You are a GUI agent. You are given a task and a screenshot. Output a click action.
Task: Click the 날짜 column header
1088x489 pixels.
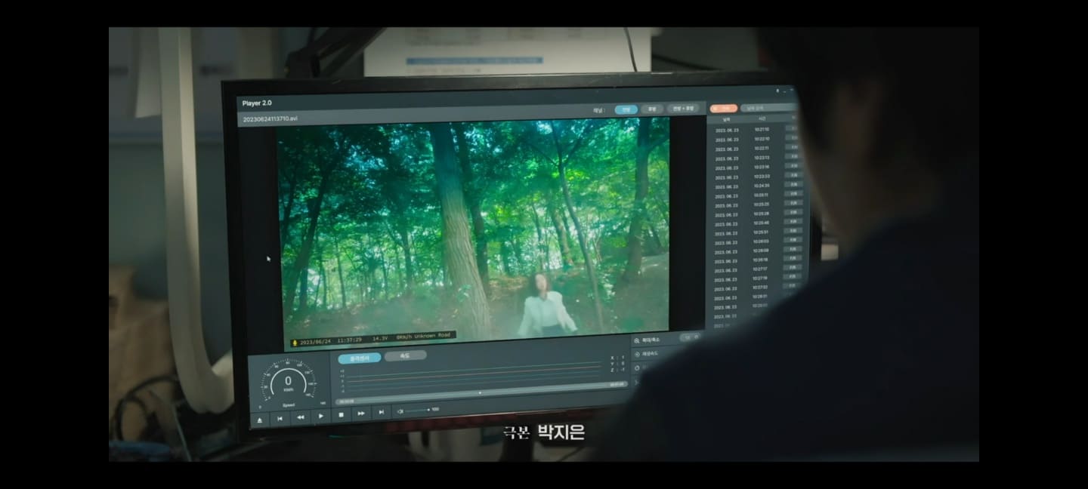point(726,119)
